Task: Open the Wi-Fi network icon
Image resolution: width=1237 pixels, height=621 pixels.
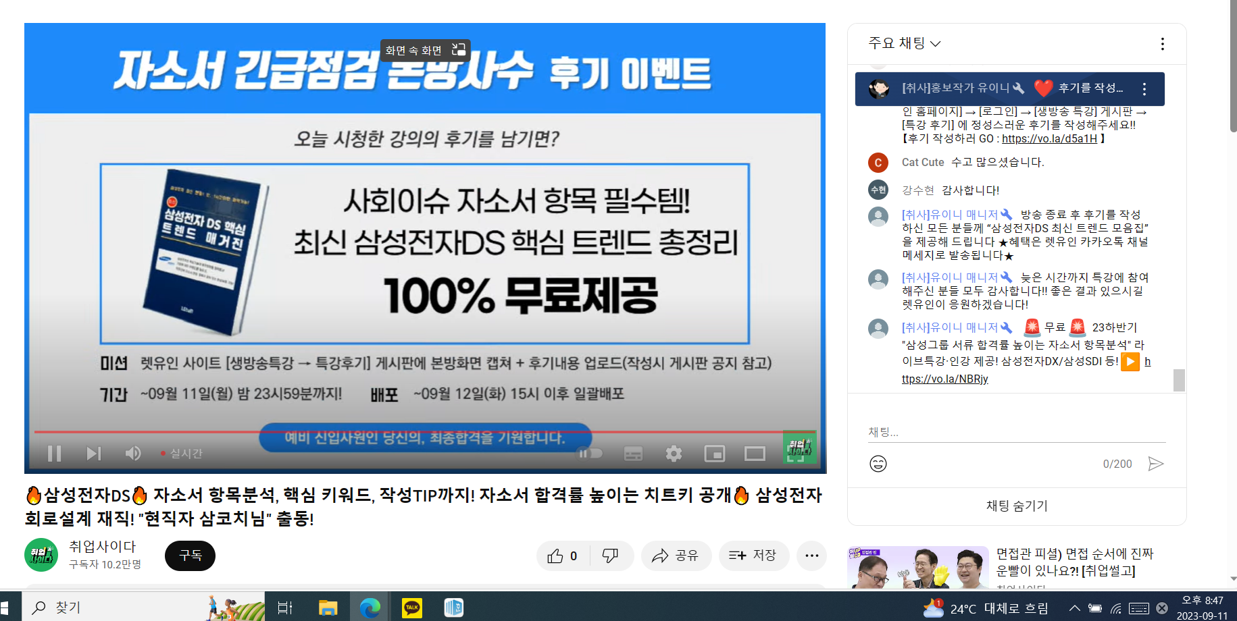Action: point(1116,608)
